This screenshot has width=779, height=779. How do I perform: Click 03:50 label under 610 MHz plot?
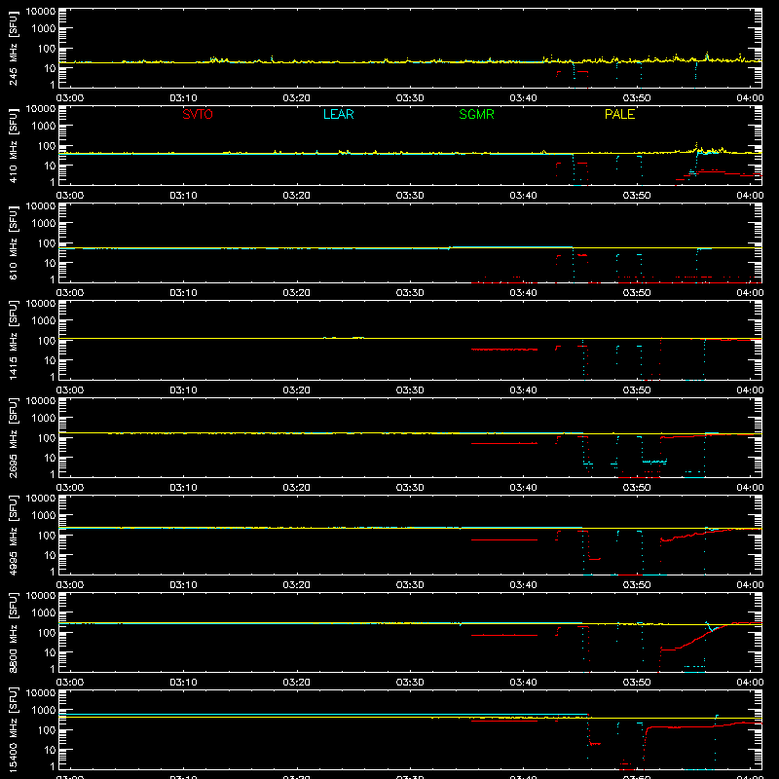tap(637, 293)
